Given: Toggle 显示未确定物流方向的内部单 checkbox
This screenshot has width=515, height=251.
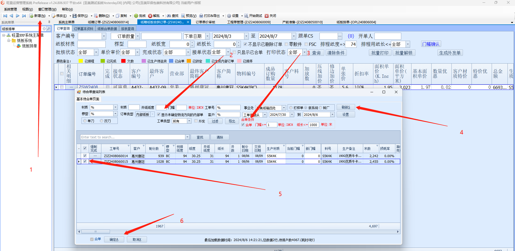Looking at the screenshot, I should tap(159, 115).
